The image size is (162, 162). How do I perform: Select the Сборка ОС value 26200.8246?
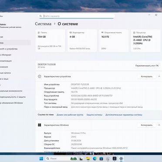(77, 144)
